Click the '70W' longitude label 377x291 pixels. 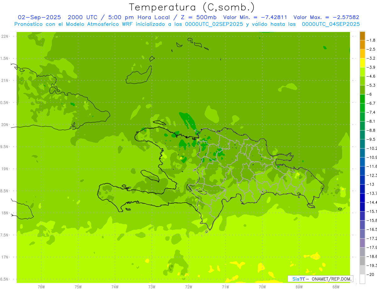pyautogui.click(x=262, y=287)
